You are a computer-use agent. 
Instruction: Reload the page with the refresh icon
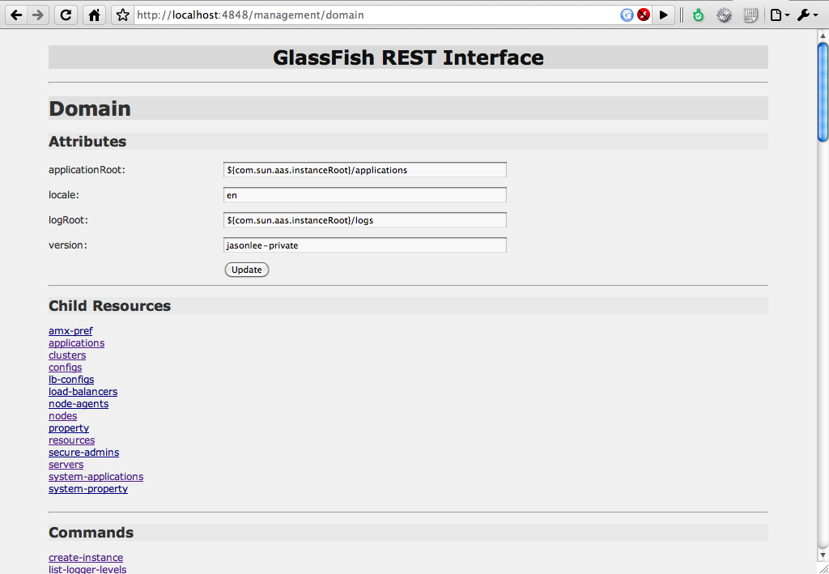[x=66, y=15]
